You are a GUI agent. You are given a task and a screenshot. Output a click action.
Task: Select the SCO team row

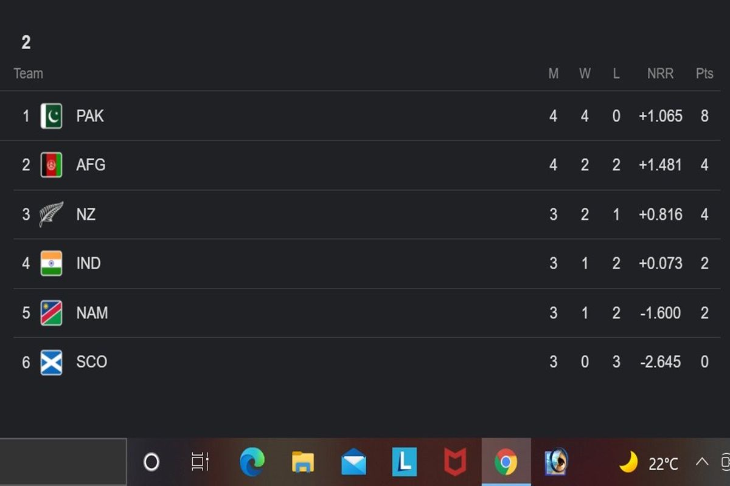point(243,361)
